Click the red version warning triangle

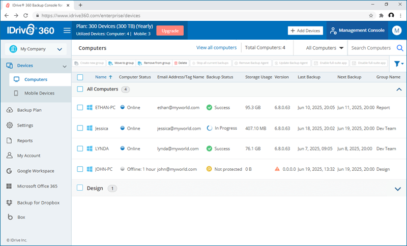coord(277,169)
